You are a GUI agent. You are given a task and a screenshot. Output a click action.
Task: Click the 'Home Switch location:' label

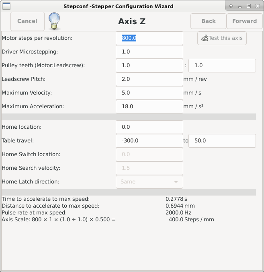[31, 155]
